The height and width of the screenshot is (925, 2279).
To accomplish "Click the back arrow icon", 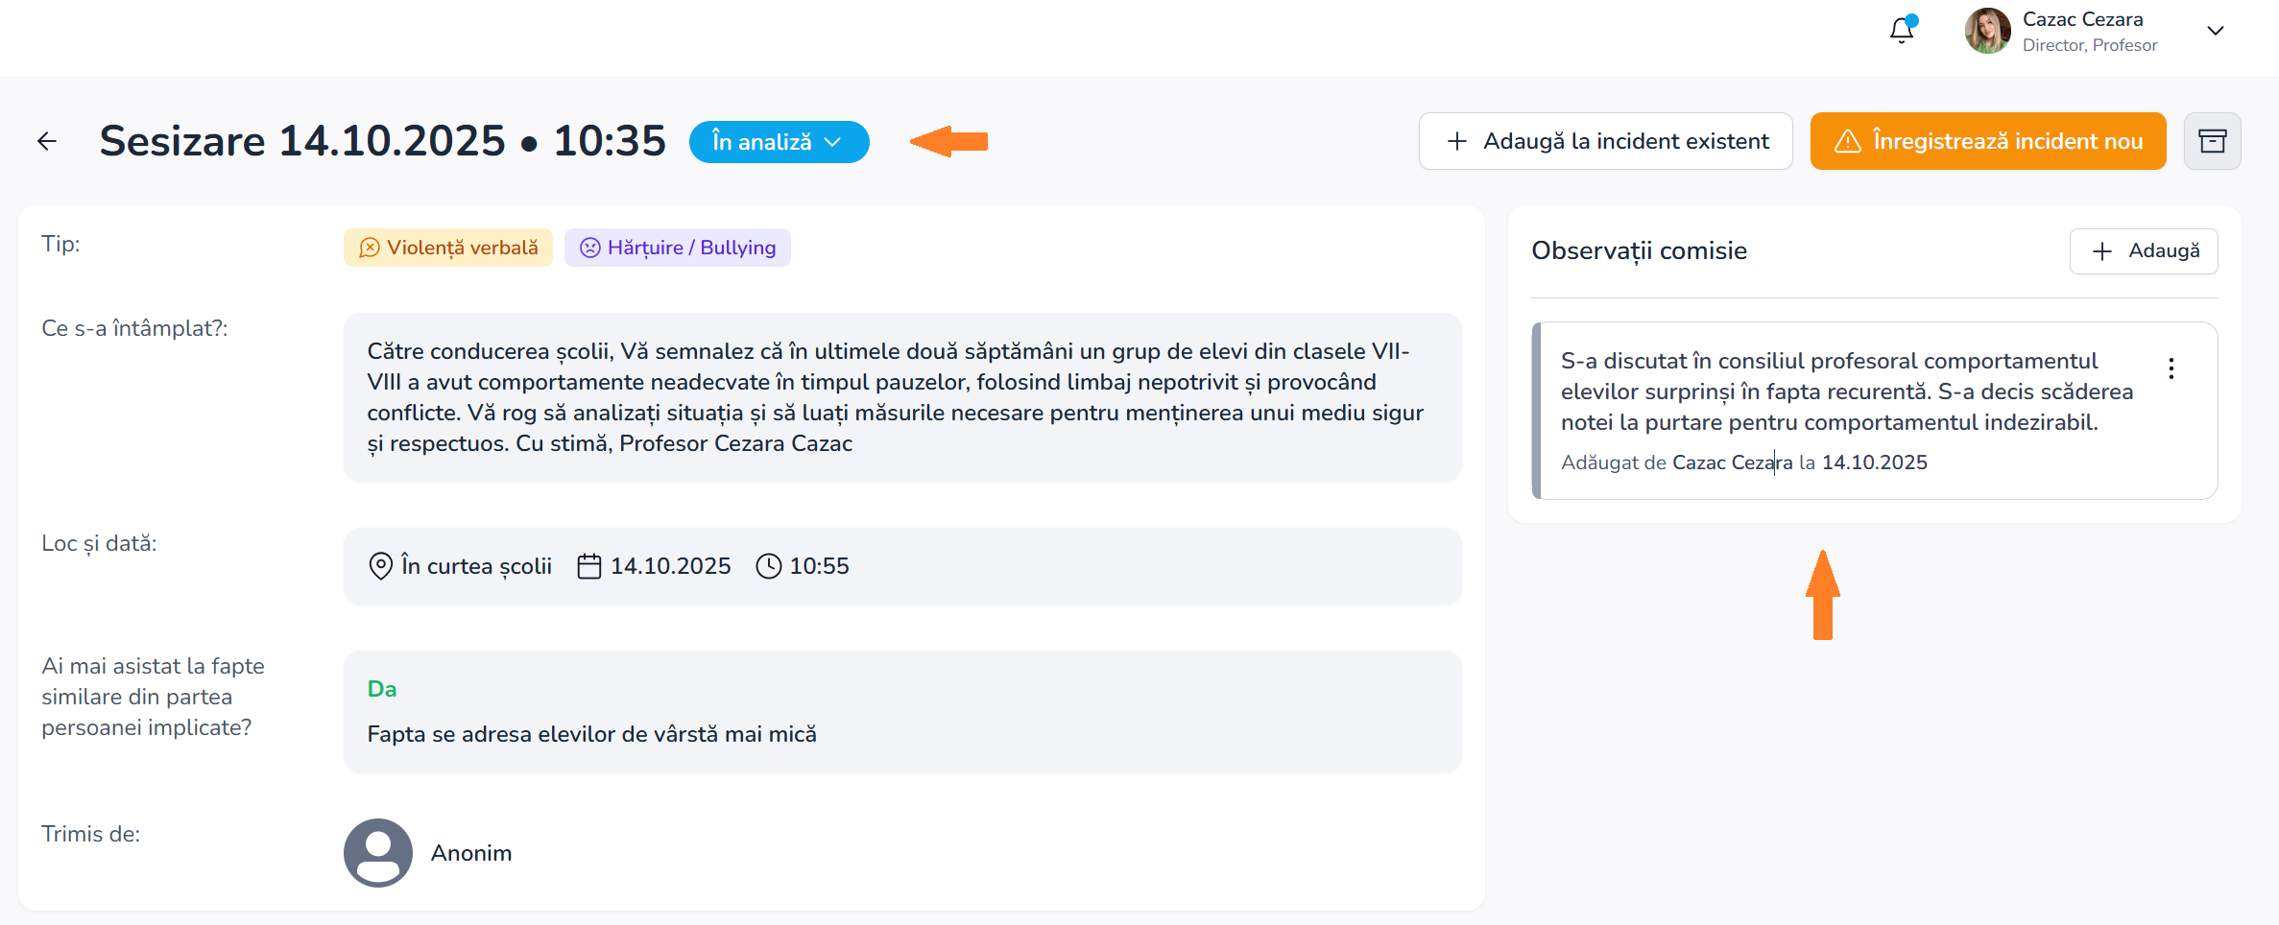I will (47, 142).
